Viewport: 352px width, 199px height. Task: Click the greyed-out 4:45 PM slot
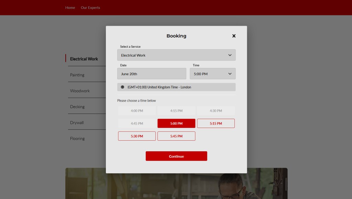click(x=137, y=124)
